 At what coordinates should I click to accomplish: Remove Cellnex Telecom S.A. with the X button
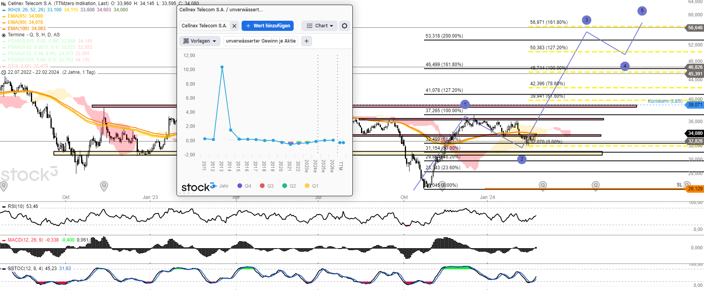(234, 26)
